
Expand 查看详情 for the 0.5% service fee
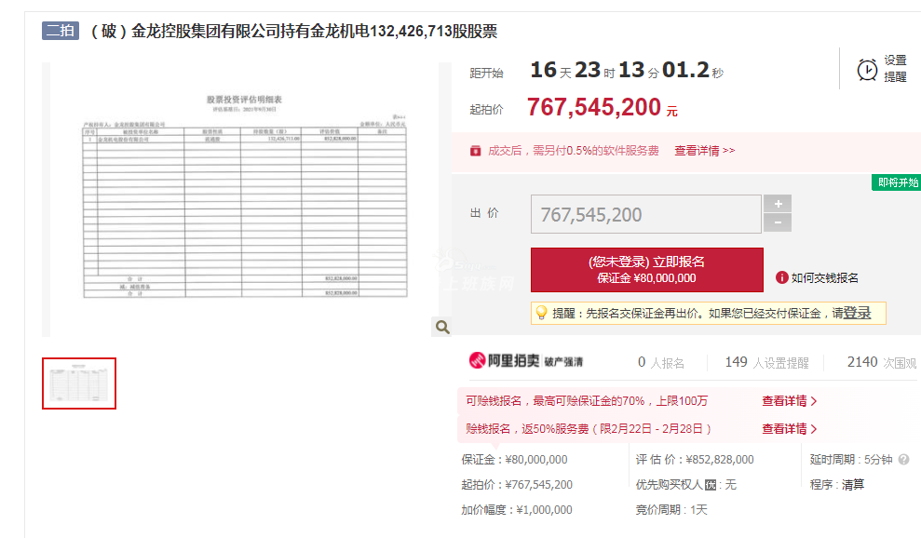coord(704,150)
